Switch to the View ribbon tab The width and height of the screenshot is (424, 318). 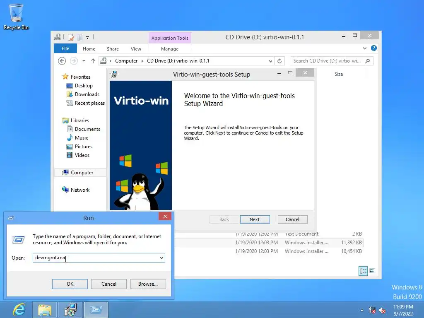tap(136, 49)
